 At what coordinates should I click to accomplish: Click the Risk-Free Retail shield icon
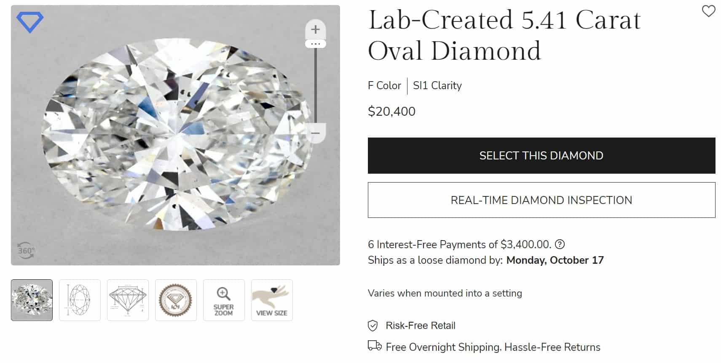click(373, 325)
